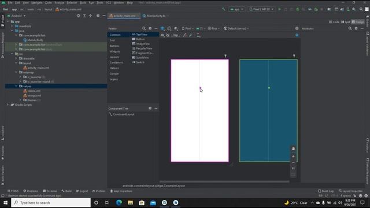The width and height of the screenshot is (370, 208).
Task: Click the 1:1 zoom icon on canvas
Action: click(293, 168)
